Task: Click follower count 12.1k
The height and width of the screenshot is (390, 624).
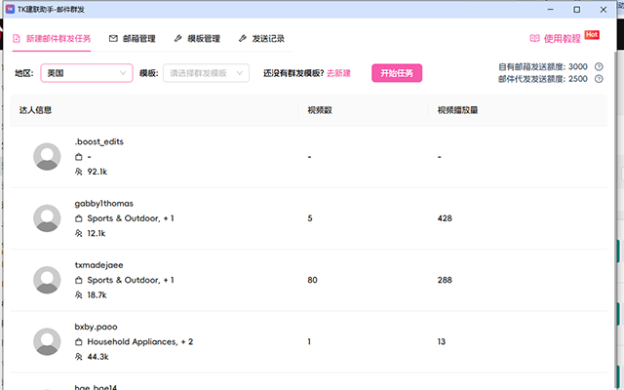Action: pos(97,233)
